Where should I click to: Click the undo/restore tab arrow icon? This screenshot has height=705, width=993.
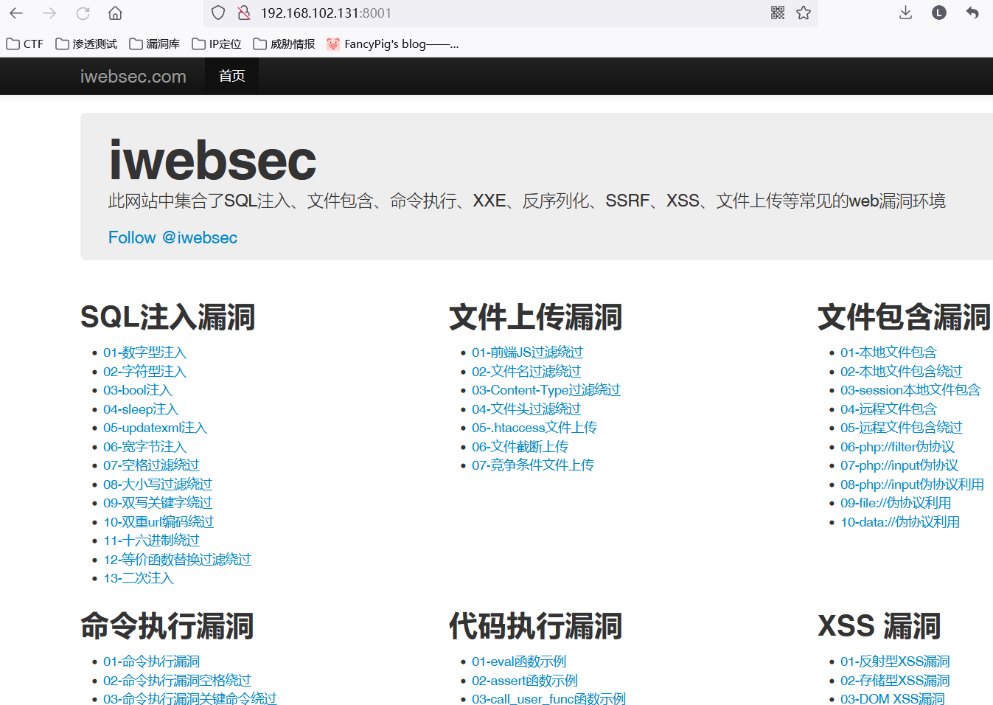(971, 13)
